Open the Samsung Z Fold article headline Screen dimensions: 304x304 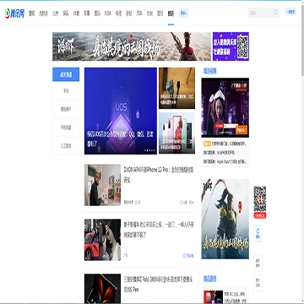159,285
